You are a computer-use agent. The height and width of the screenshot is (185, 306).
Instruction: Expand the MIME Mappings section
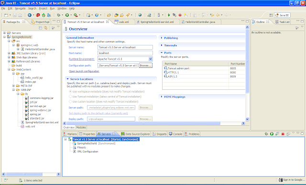point(162,97)
